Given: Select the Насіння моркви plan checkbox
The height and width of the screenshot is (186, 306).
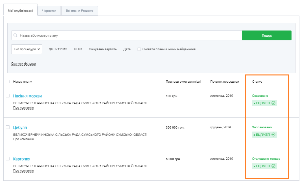Looking at the screenshot, I should (x=8, y=96).
